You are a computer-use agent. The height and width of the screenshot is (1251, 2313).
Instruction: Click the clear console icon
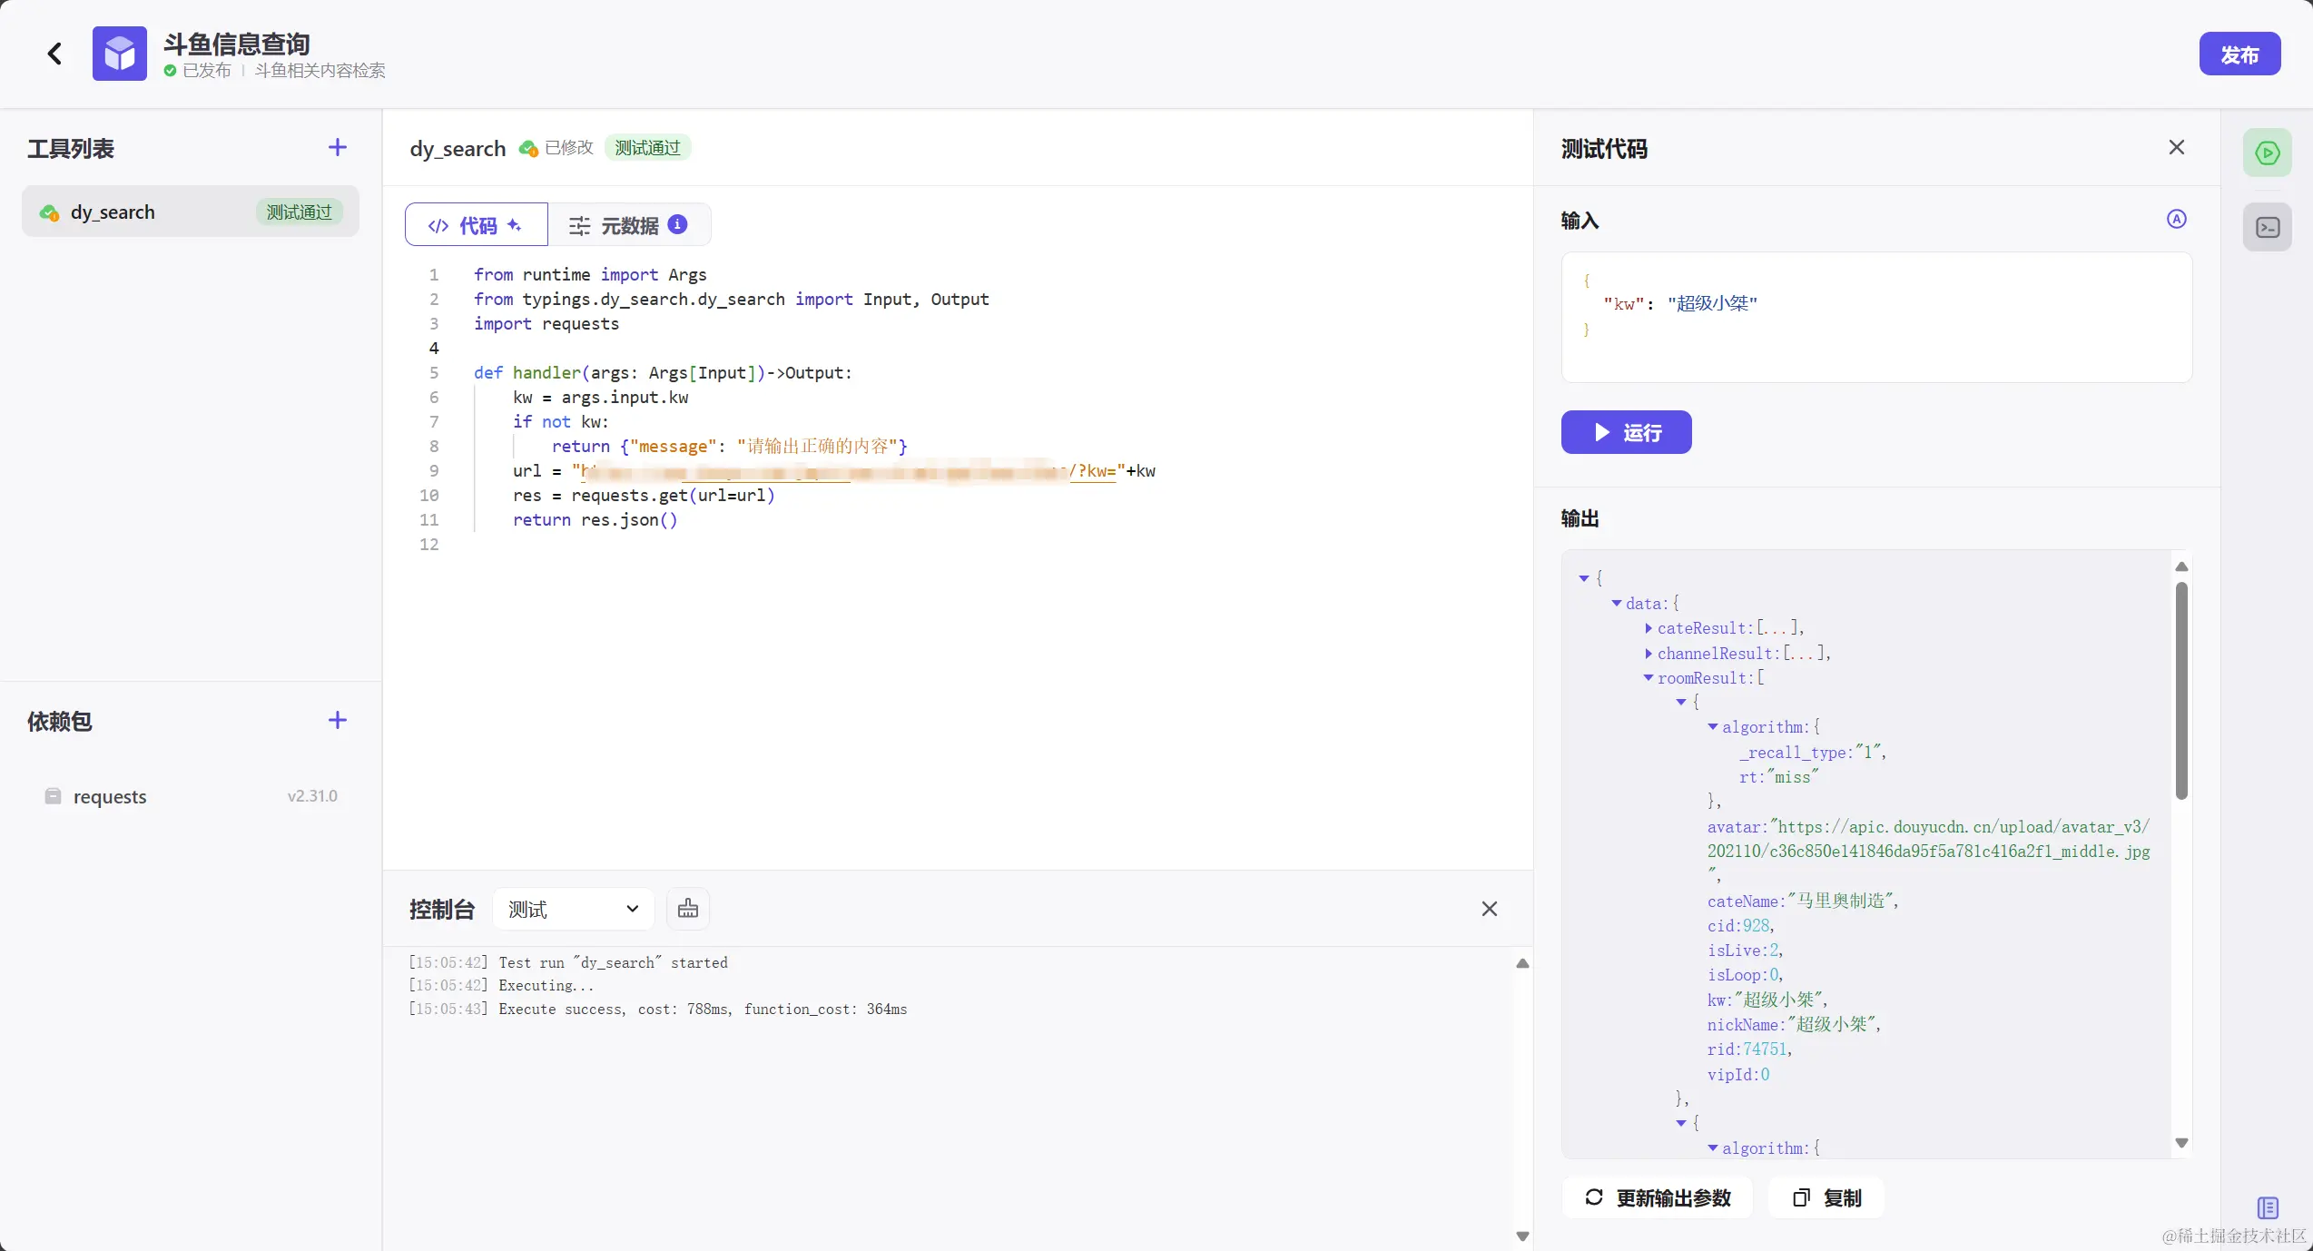click(687, 909)
